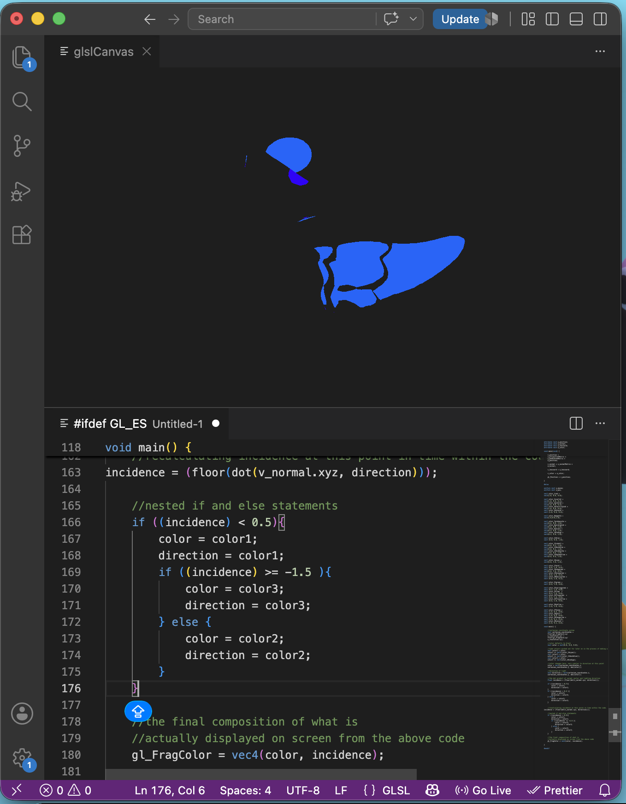Open the Accounts menu icon
Image resolution: width=626 pixels, height=804 pixels.
tap(22, 714)
